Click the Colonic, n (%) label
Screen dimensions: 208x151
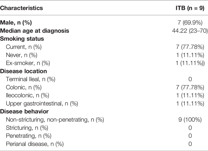pos(24,88)
